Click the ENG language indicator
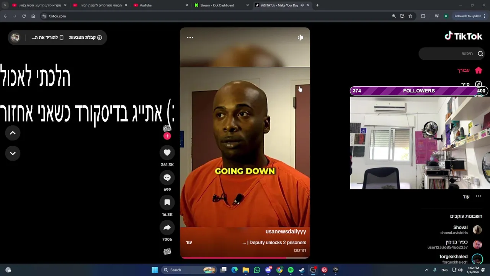The height and width of the screenshot is (276, 490). pyautogui.click(x=444, y=270)
